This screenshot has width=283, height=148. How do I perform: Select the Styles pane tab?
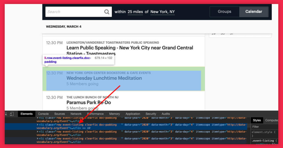(x=257, y=120)
